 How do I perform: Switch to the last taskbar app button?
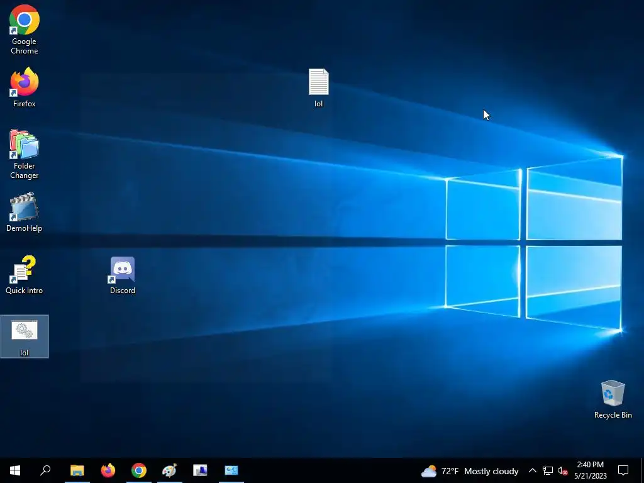tap(231, 470)
